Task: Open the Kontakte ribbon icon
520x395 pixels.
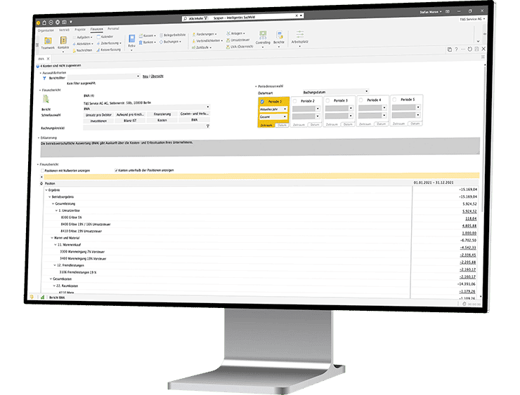Action: (63, 43)
